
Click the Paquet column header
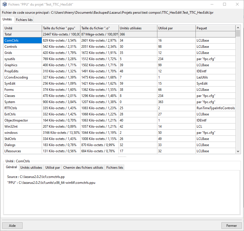coord(215,28)
